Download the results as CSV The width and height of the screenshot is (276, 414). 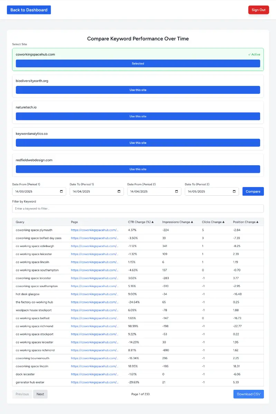tap(248, 394)
